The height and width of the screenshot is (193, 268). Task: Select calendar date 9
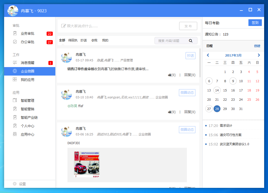click(233, 81)
